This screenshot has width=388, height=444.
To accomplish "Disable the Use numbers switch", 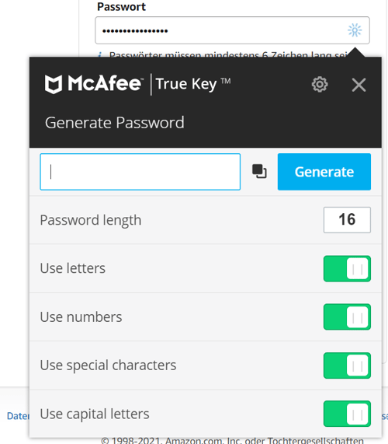I will pyautogui.click(x=347, y=316).
